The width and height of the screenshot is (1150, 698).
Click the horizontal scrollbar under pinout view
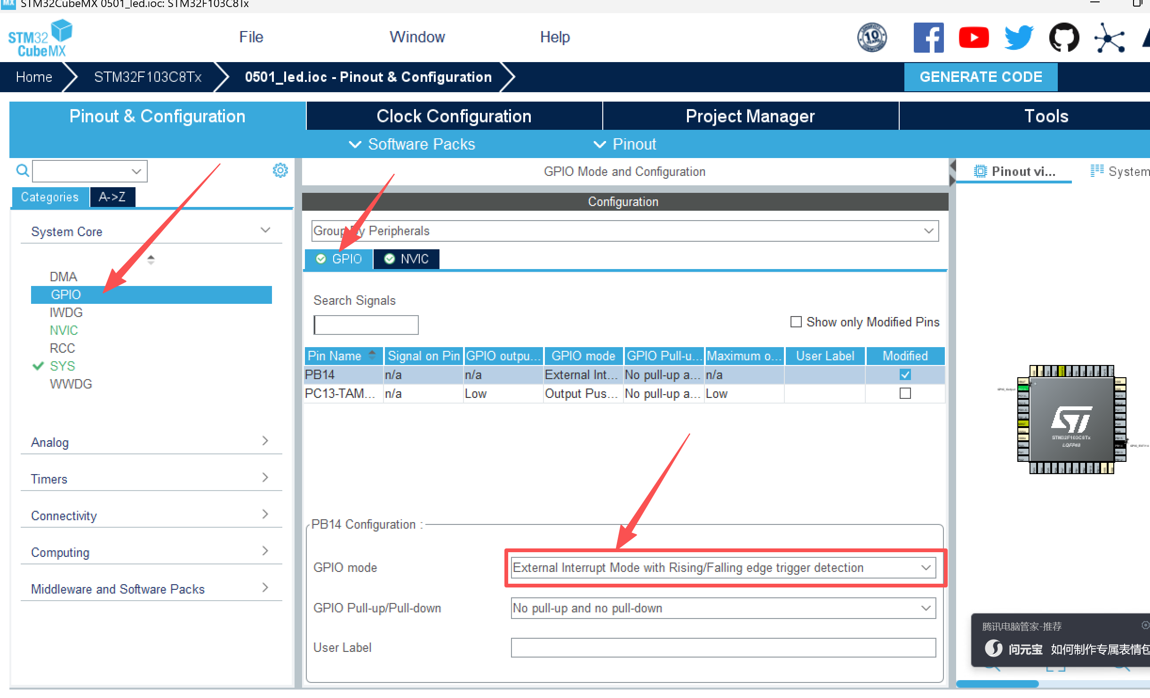[998, 683]
